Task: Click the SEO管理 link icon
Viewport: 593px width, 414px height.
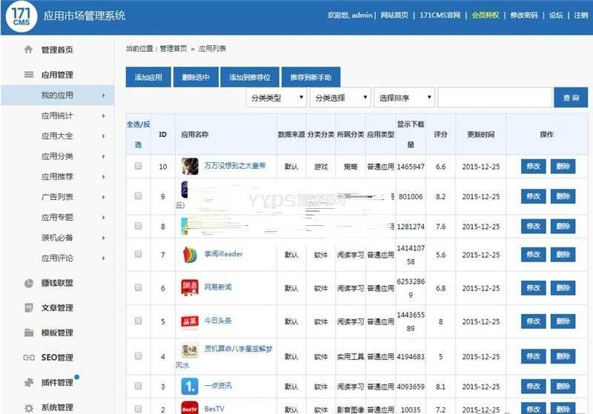Action: 29,358
